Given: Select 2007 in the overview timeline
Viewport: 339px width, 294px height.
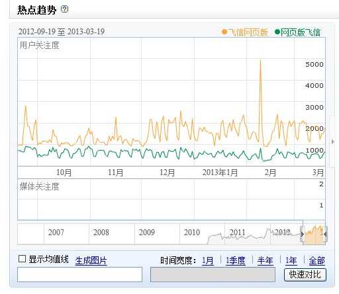Looking at the screenshot, I should tap(56, 233).
